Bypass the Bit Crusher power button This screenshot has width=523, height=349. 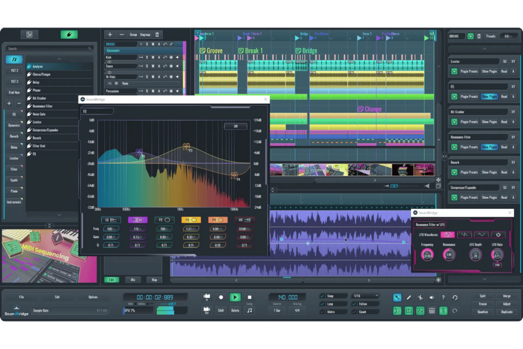point(454,122)
